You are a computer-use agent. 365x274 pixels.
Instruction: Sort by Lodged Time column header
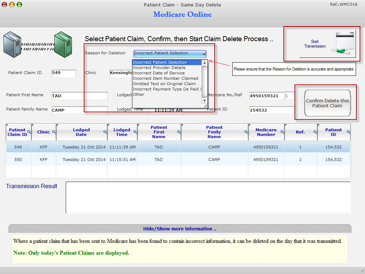[x=122, y=132]
